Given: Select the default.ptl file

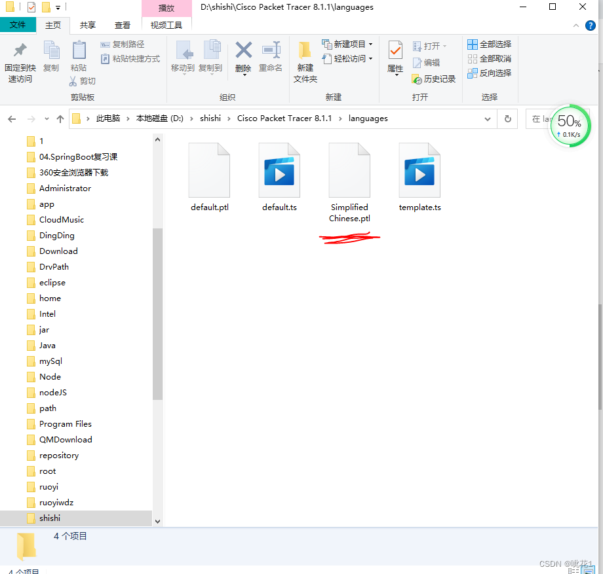Looking at the screenshot, I should pos(210,177).
